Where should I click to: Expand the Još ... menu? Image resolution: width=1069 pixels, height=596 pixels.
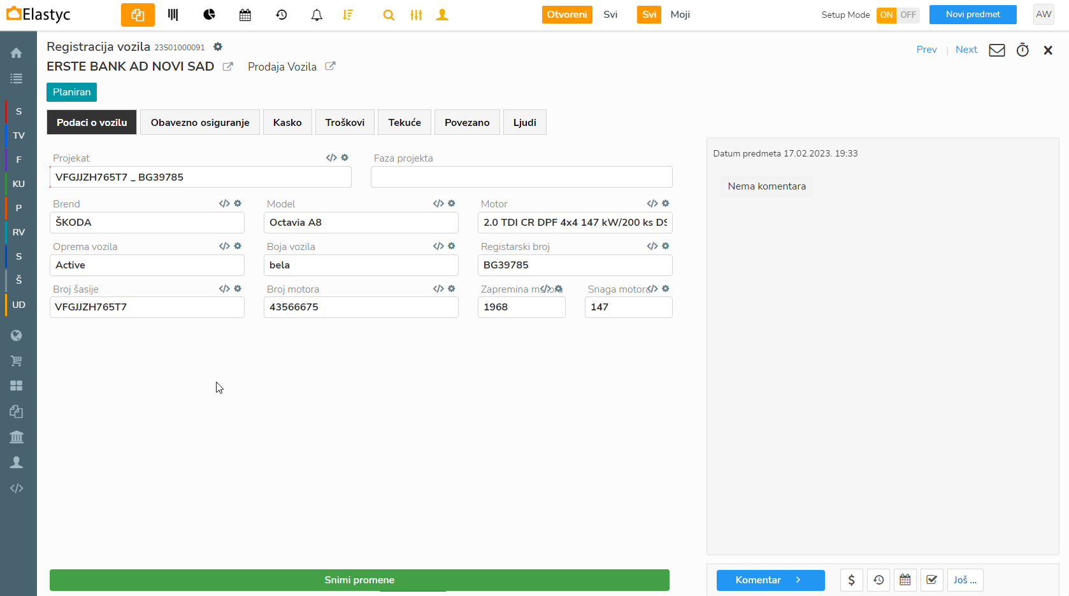click(x=965, y=580)
